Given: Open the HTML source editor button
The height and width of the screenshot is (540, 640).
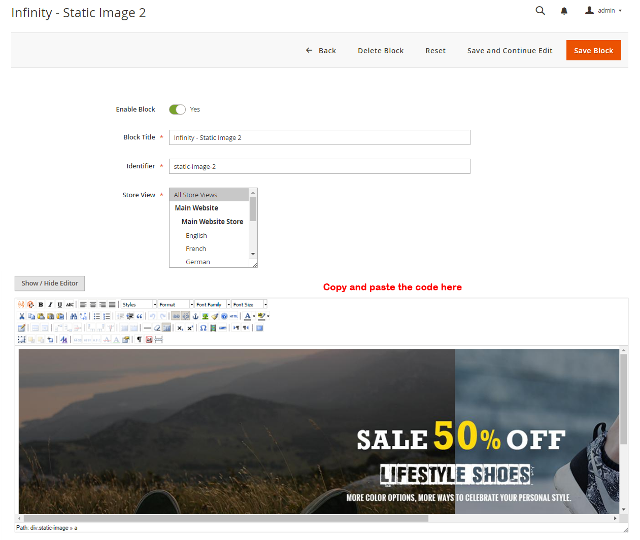Looking at the screenshot, I should click(x=233, y=316).
